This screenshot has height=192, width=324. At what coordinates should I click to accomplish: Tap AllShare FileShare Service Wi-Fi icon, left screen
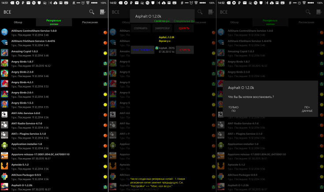coord(4,43)
